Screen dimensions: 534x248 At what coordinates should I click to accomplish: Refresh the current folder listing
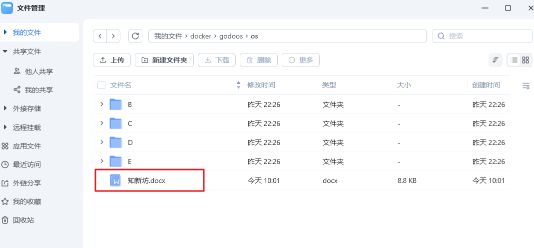135,36
